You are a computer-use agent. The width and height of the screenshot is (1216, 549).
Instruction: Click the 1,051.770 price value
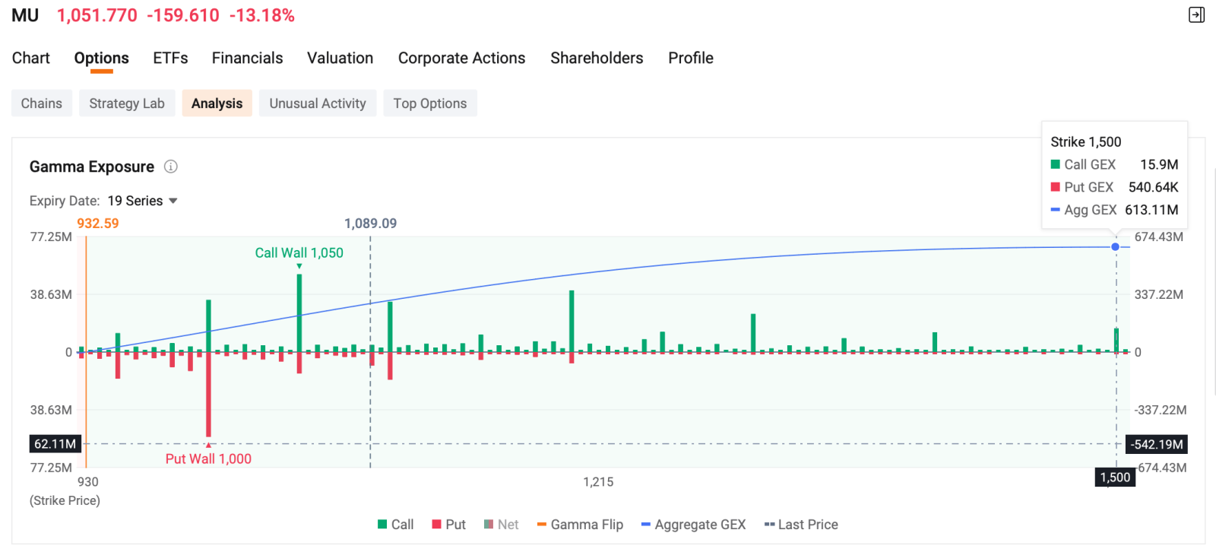97,15
